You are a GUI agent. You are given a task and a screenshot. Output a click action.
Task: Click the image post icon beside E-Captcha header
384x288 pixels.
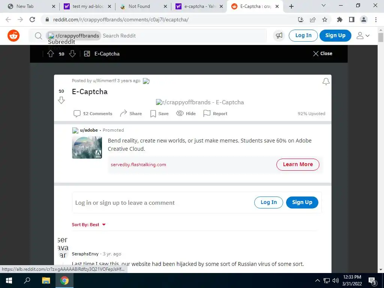tap(87, 54)
